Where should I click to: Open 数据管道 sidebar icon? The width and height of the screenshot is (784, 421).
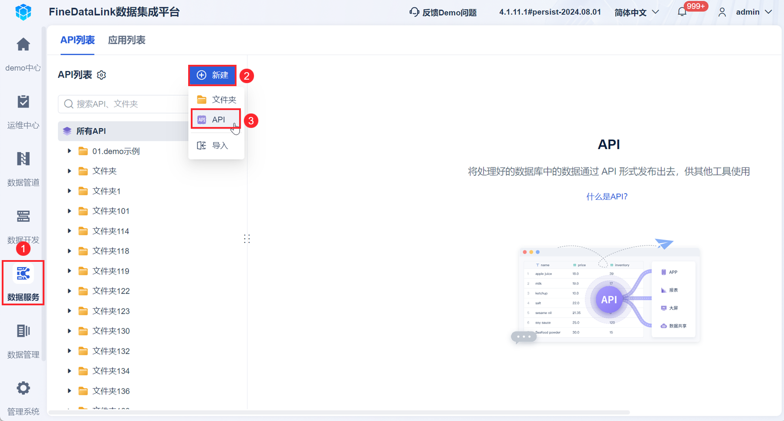coord(23,159)
